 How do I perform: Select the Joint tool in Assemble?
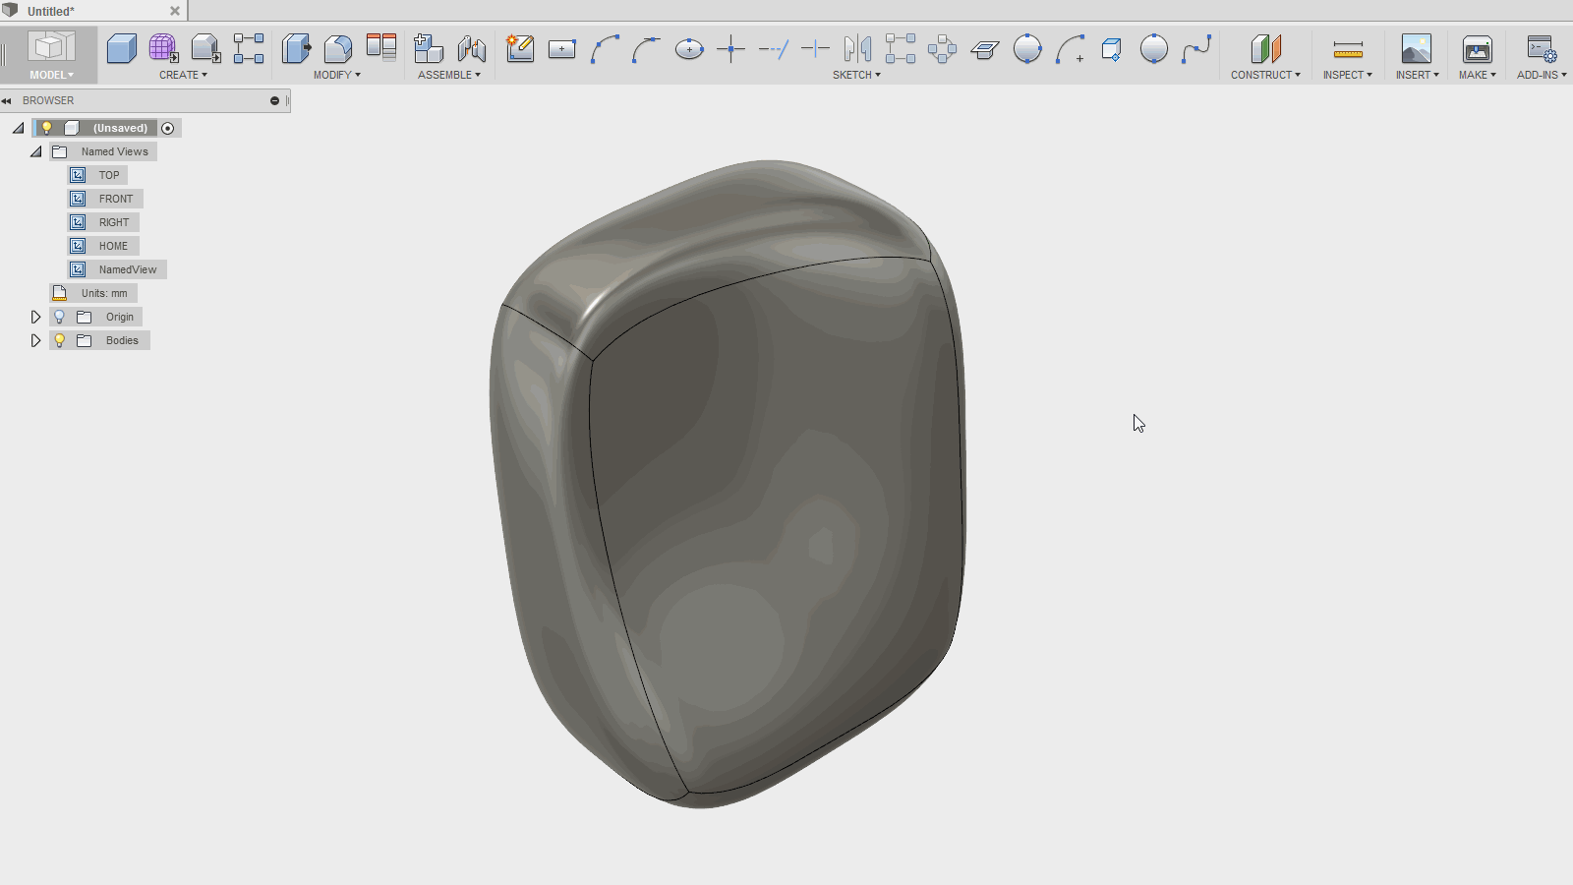click(472, 48)
